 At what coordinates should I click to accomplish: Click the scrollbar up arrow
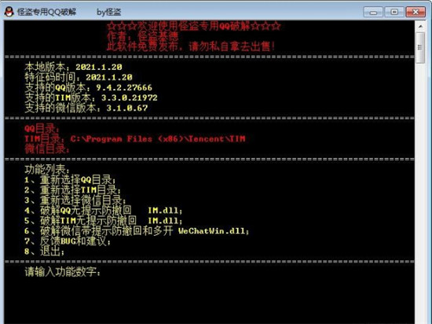pyautogui.click(x=420, y=26)
